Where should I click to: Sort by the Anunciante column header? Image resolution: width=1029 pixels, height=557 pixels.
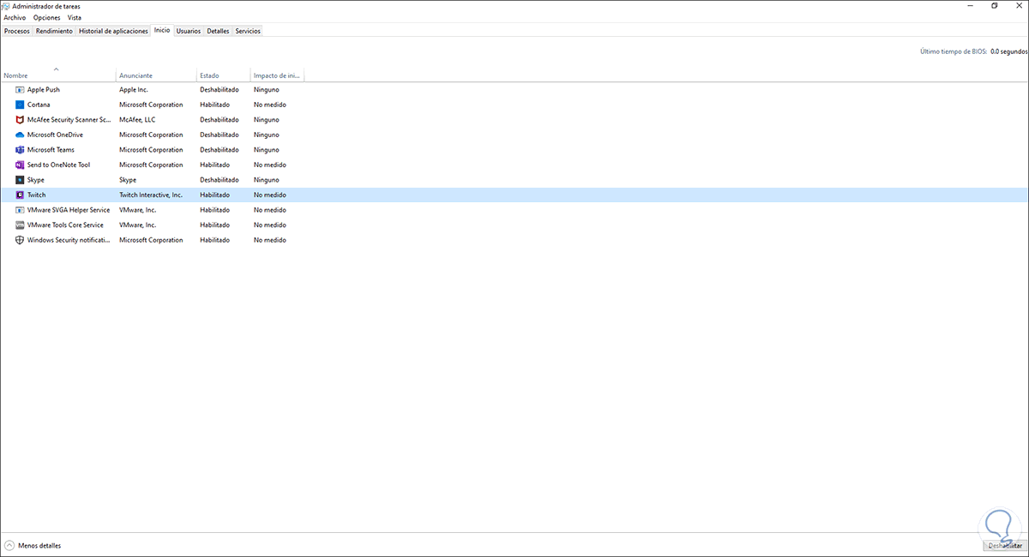click(156, 75)
